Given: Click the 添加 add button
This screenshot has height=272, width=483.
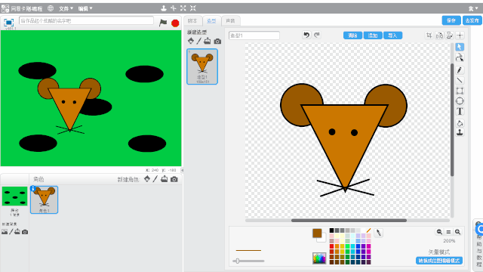Looking at the screenshot, I should pyautogui.click(x=373, y=36).
